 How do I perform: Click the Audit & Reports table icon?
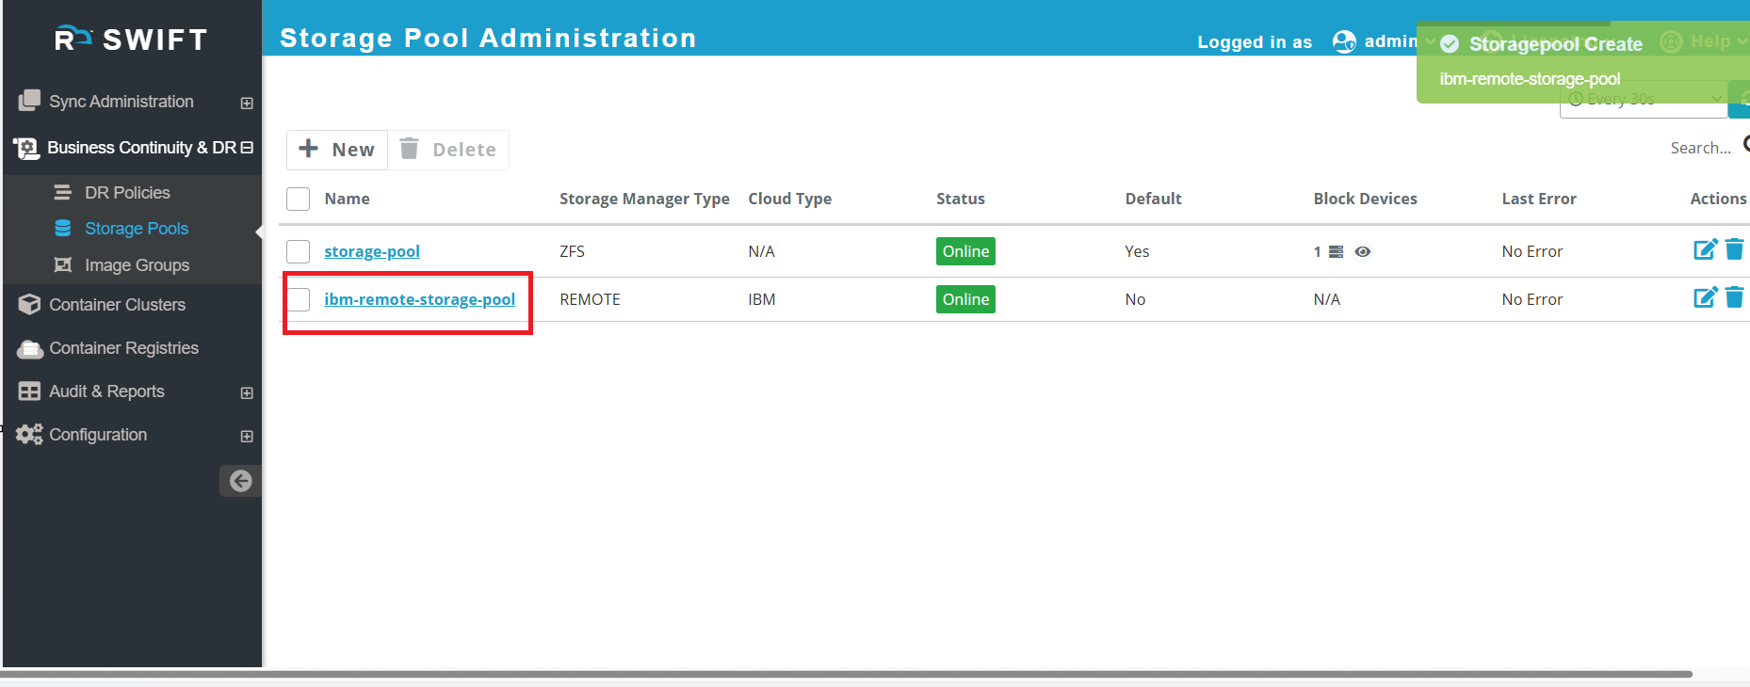(x=29, y=391)
